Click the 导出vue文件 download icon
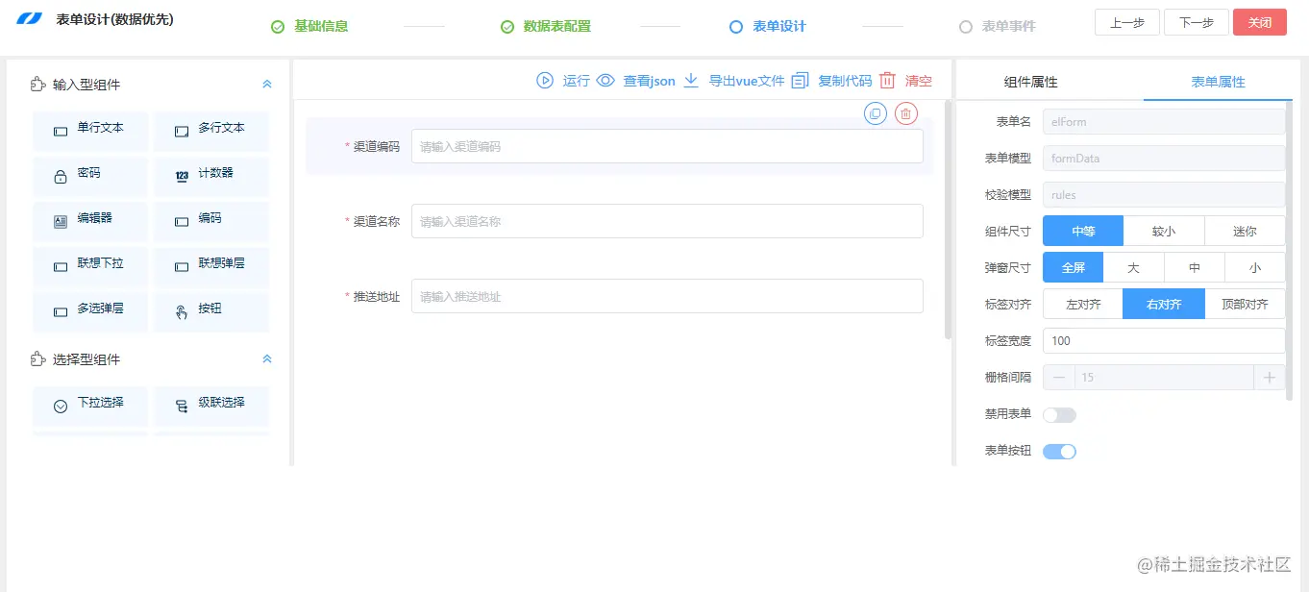This screenshot has width=1309, height=592. [693, 81]
